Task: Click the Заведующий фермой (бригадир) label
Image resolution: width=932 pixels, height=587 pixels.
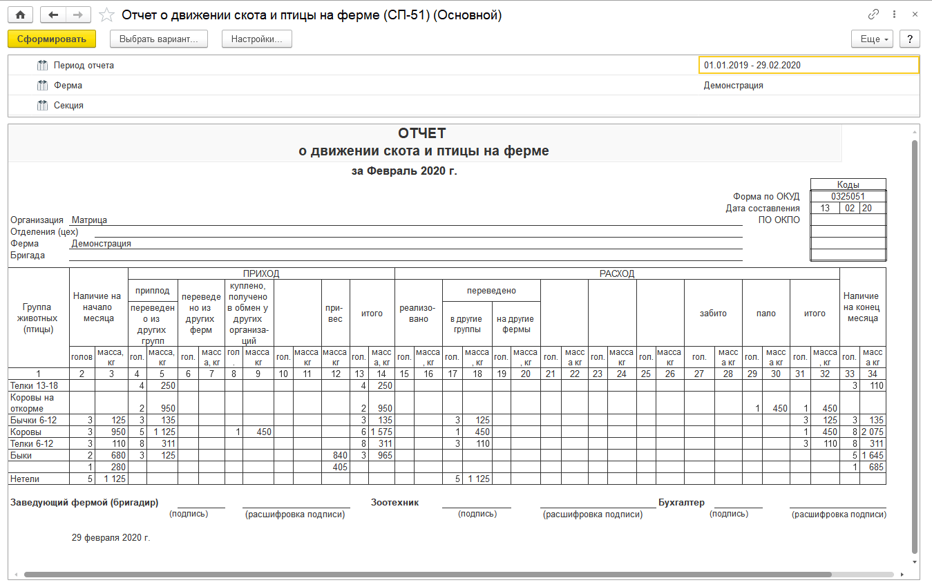Action: click(x=84, y=502)
